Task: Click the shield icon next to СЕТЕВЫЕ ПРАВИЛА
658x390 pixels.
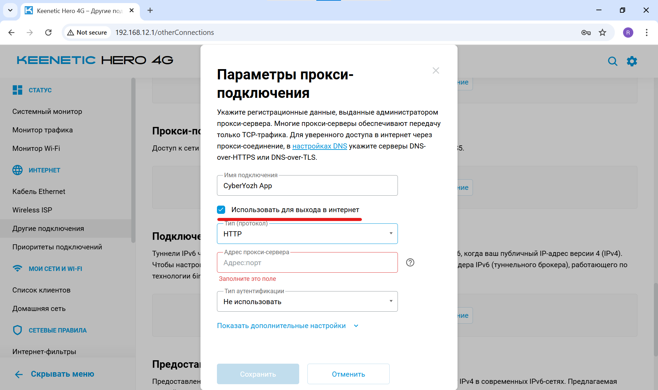Action: point(17,330)
